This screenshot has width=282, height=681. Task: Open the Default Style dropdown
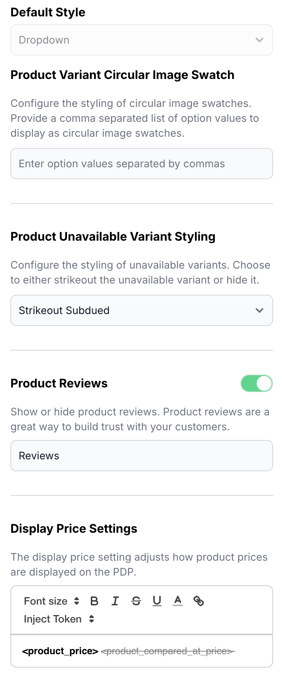coord(141,40)
